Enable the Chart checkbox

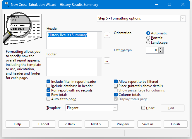pos(143,108)
